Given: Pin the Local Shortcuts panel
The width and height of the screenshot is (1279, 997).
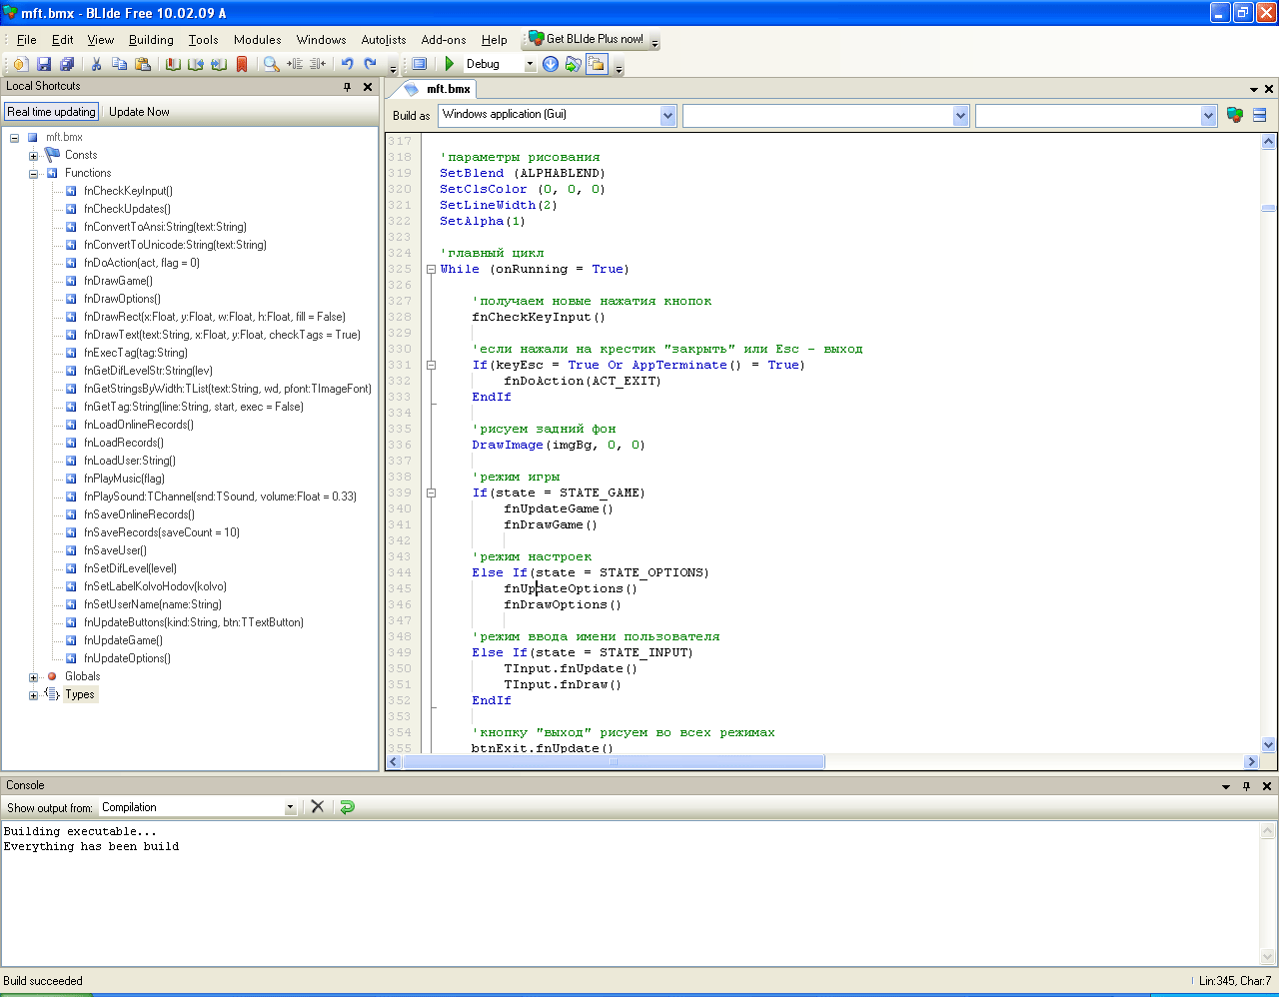Looking at the screenshot, I should [348, 87].
